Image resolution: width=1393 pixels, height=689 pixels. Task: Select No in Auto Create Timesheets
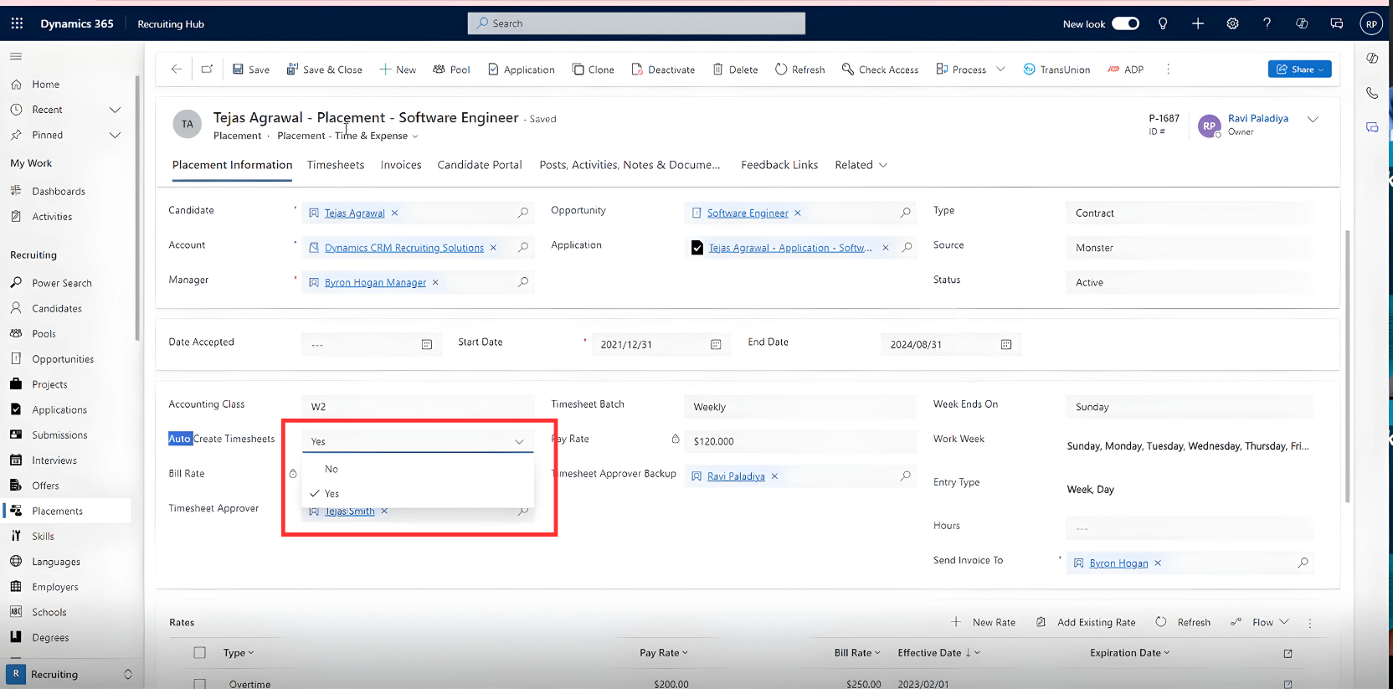[418, 469]
